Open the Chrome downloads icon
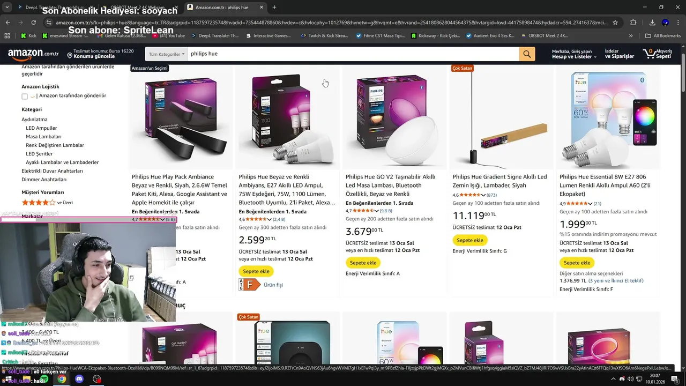The height and width of the screenshot is (386, 686). click(652, 23)
